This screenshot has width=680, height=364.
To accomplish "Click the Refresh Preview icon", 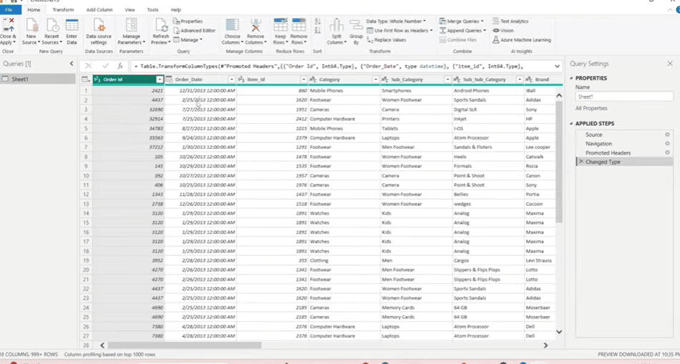I will pyautogui.click(x=161, y=25).
